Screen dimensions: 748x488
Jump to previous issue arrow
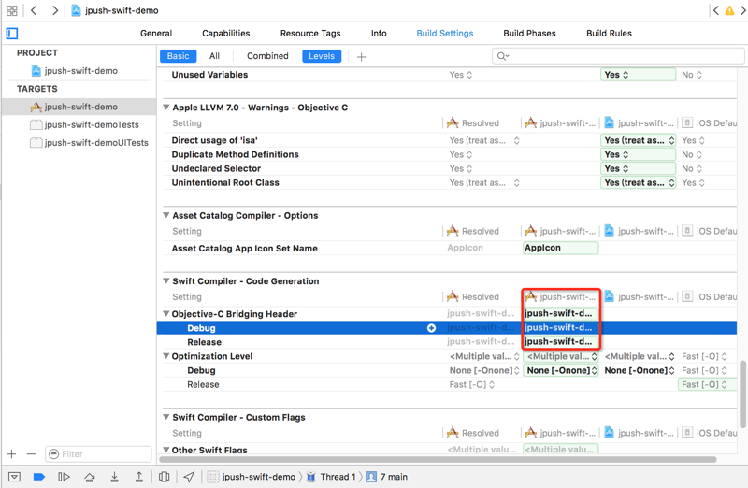[x=715, y=10]
